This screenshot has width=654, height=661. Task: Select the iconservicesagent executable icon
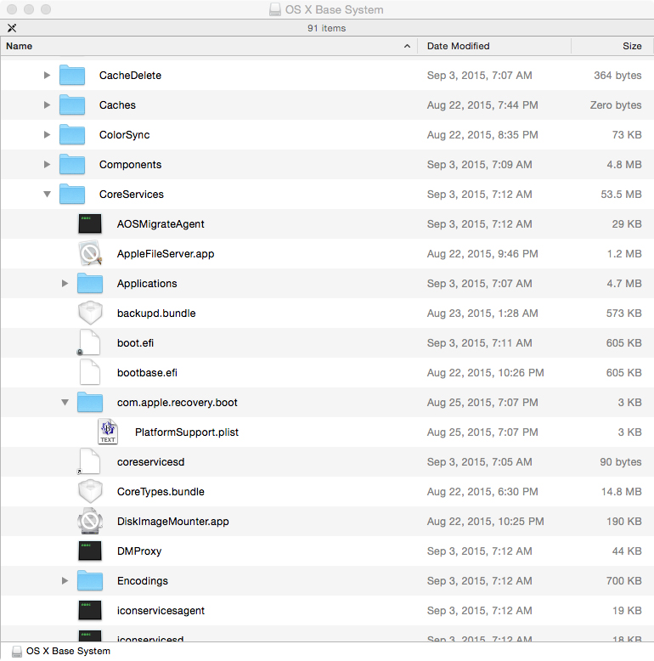pyautogui.click(x=90, y=610)
